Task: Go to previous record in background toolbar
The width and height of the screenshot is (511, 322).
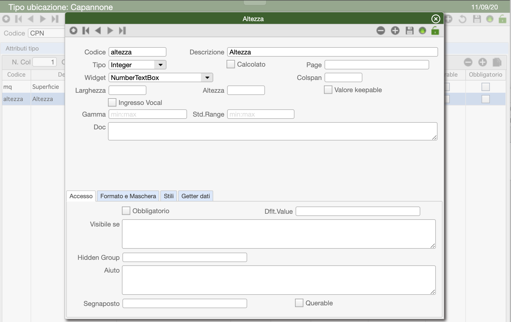Action: click(31, 19)
